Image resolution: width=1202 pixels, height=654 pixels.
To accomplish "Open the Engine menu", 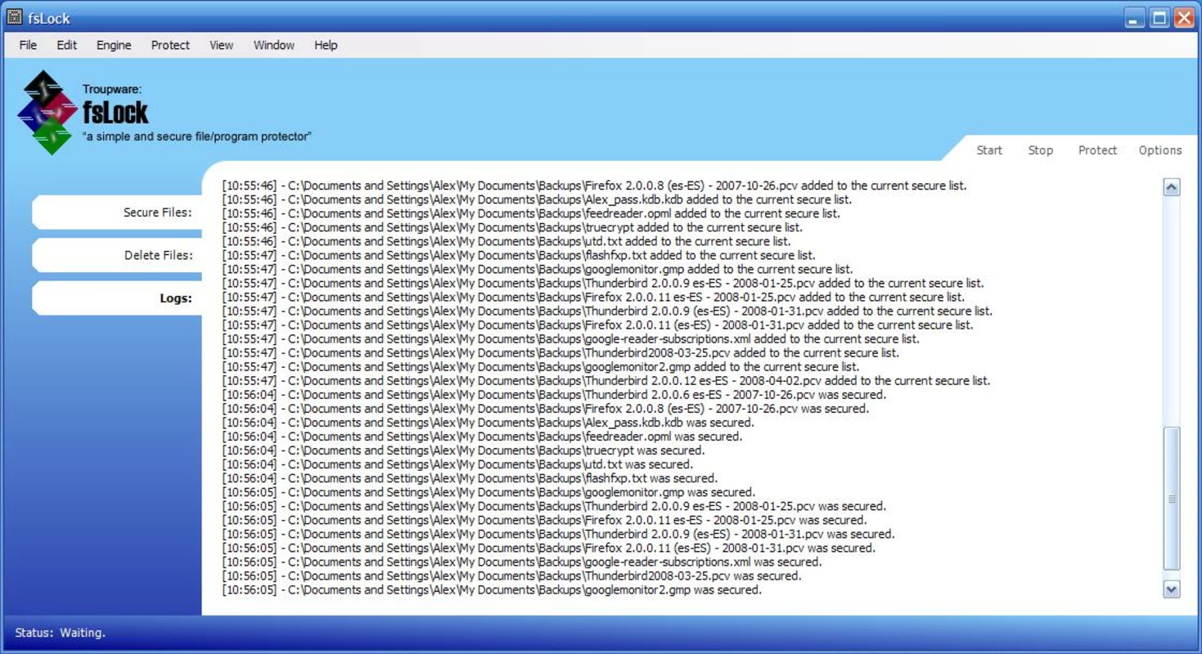I will tap(114, 45).
